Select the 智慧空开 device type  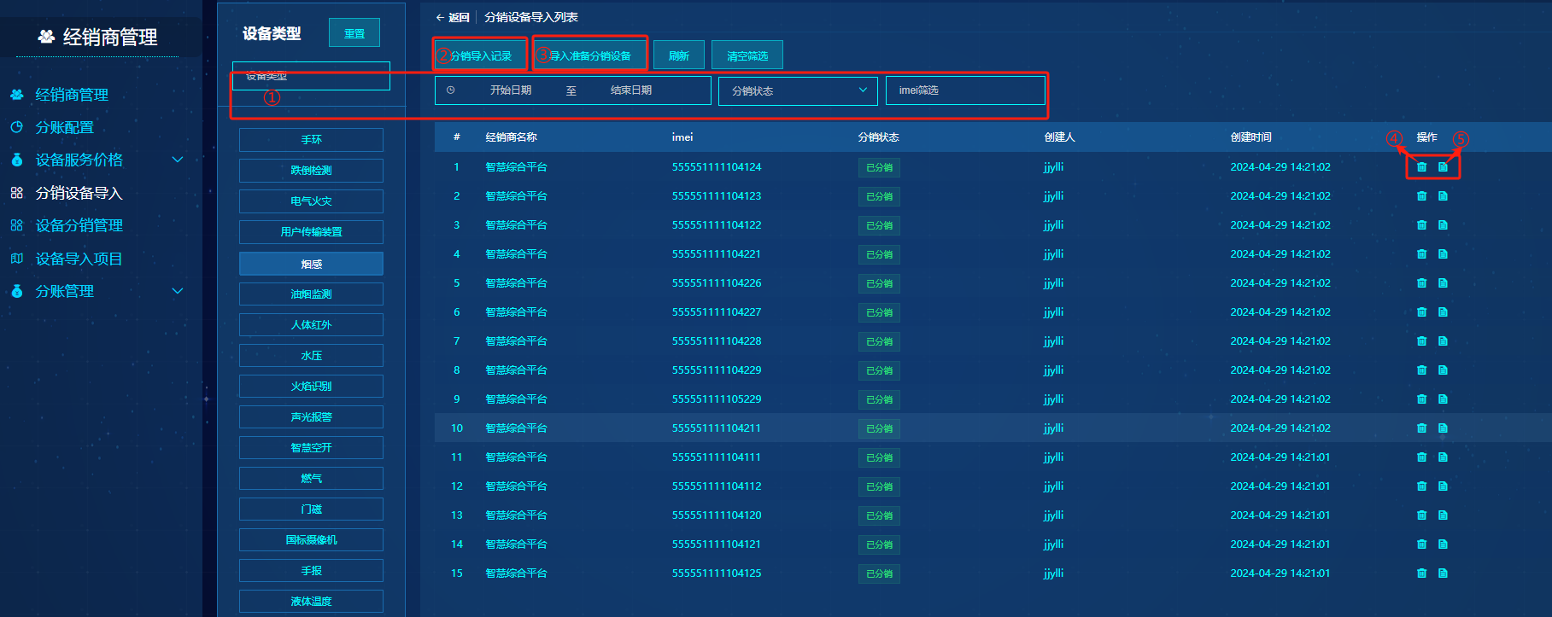[x=311, y=448]
